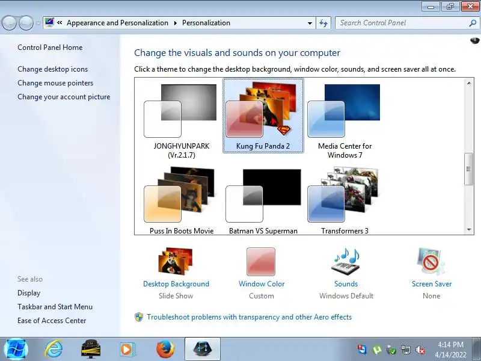Click the refresh button in address bar

click(x=323, y=23)
